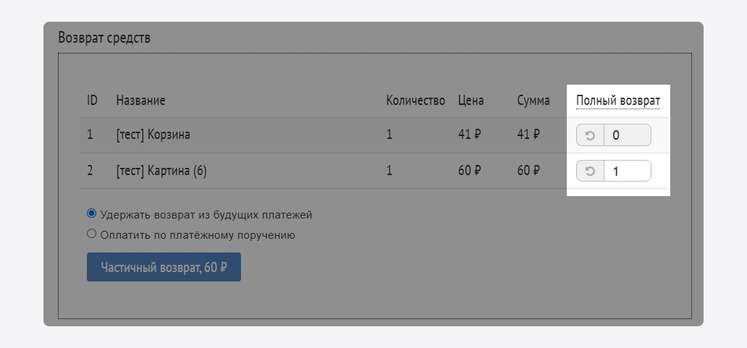
Task: Reset refund quantity for Картина (6) row
Action: [590, 171]
